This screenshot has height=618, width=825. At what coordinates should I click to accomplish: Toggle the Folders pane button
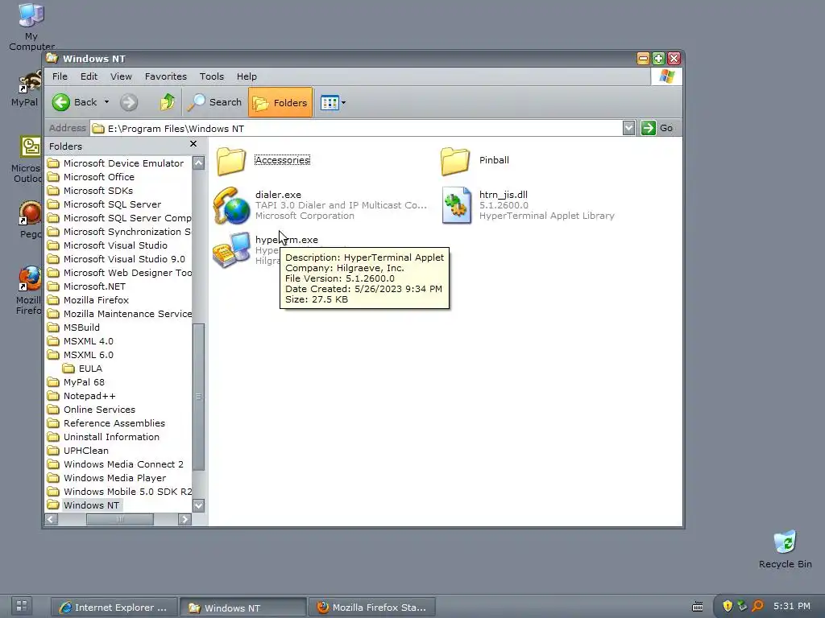tap(280, 102)
